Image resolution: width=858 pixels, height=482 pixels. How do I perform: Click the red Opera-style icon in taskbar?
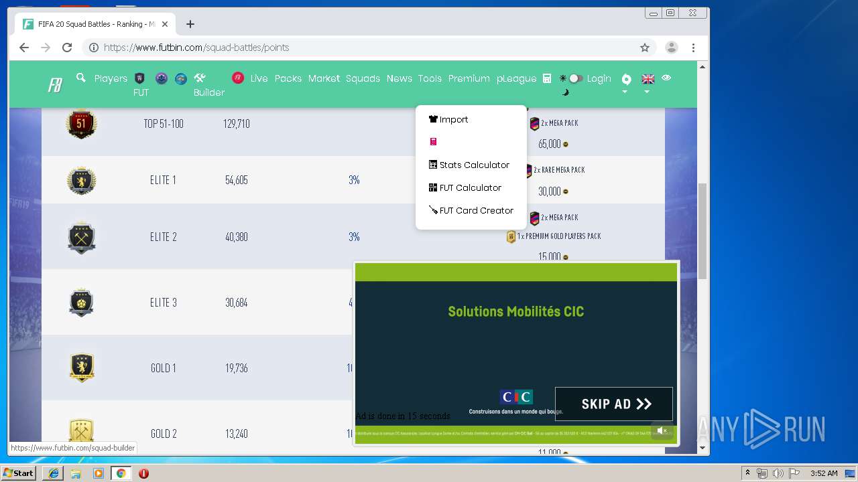(x=143, y=473)
